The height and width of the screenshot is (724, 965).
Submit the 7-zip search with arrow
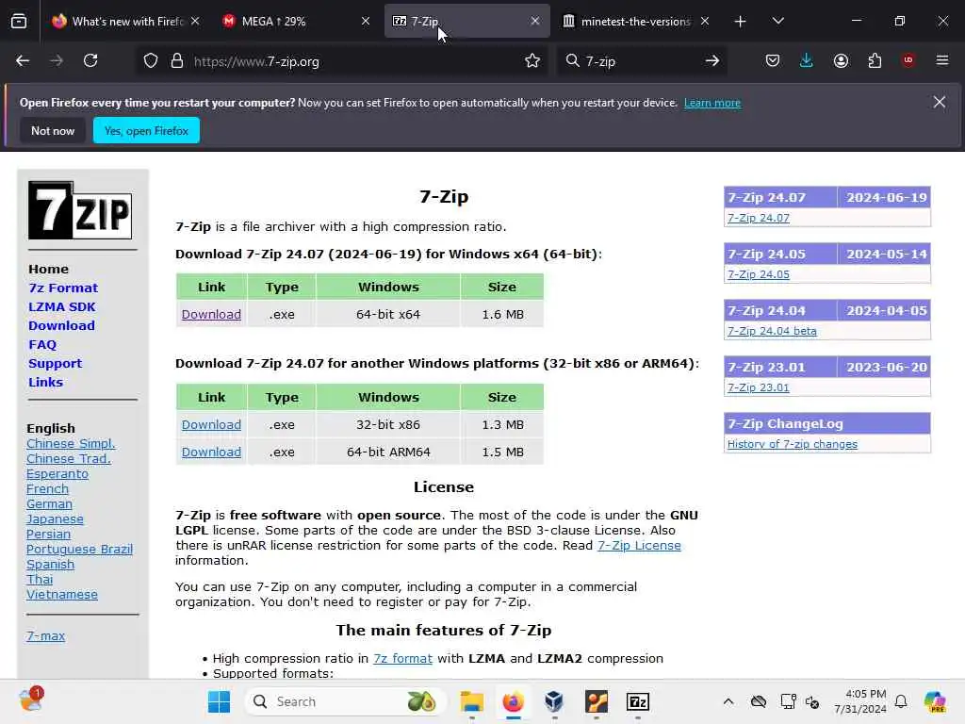tap(712, 60)
